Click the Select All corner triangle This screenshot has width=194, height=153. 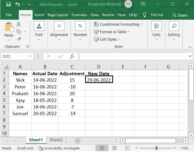(x=6, y=67)
